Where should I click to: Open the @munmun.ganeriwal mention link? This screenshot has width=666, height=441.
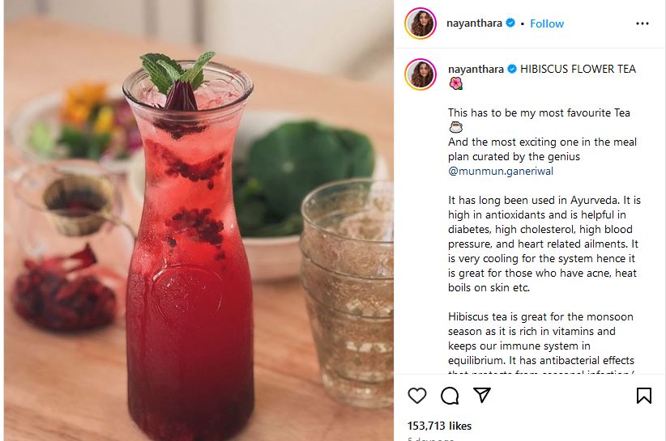click(501, 171)
